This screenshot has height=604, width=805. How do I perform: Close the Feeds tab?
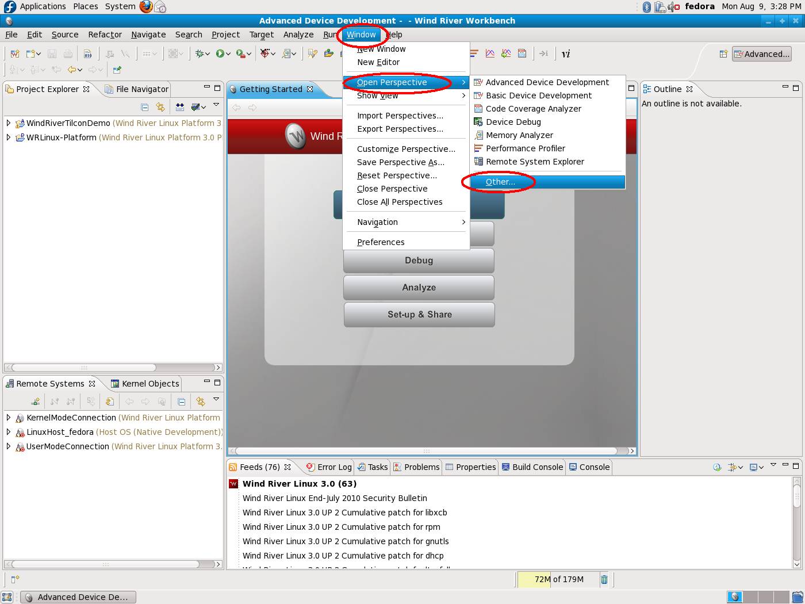pos(287,467)
